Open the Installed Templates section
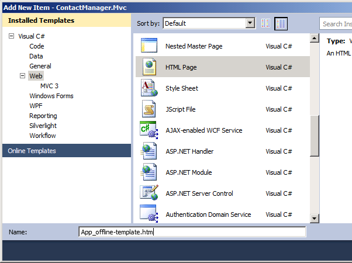 [41, 20]
